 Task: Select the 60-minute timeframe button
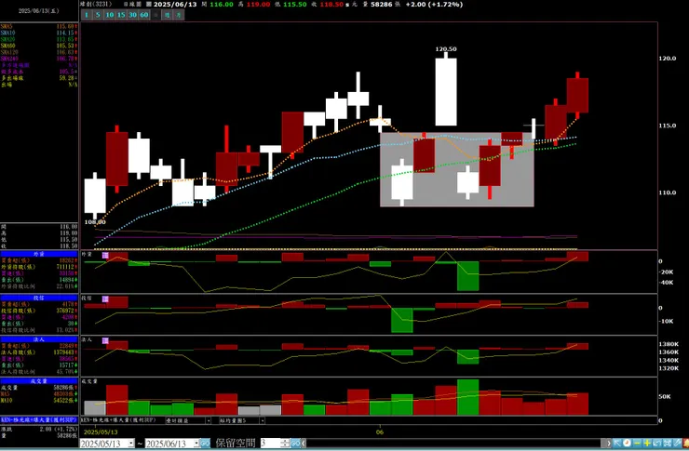143,15
